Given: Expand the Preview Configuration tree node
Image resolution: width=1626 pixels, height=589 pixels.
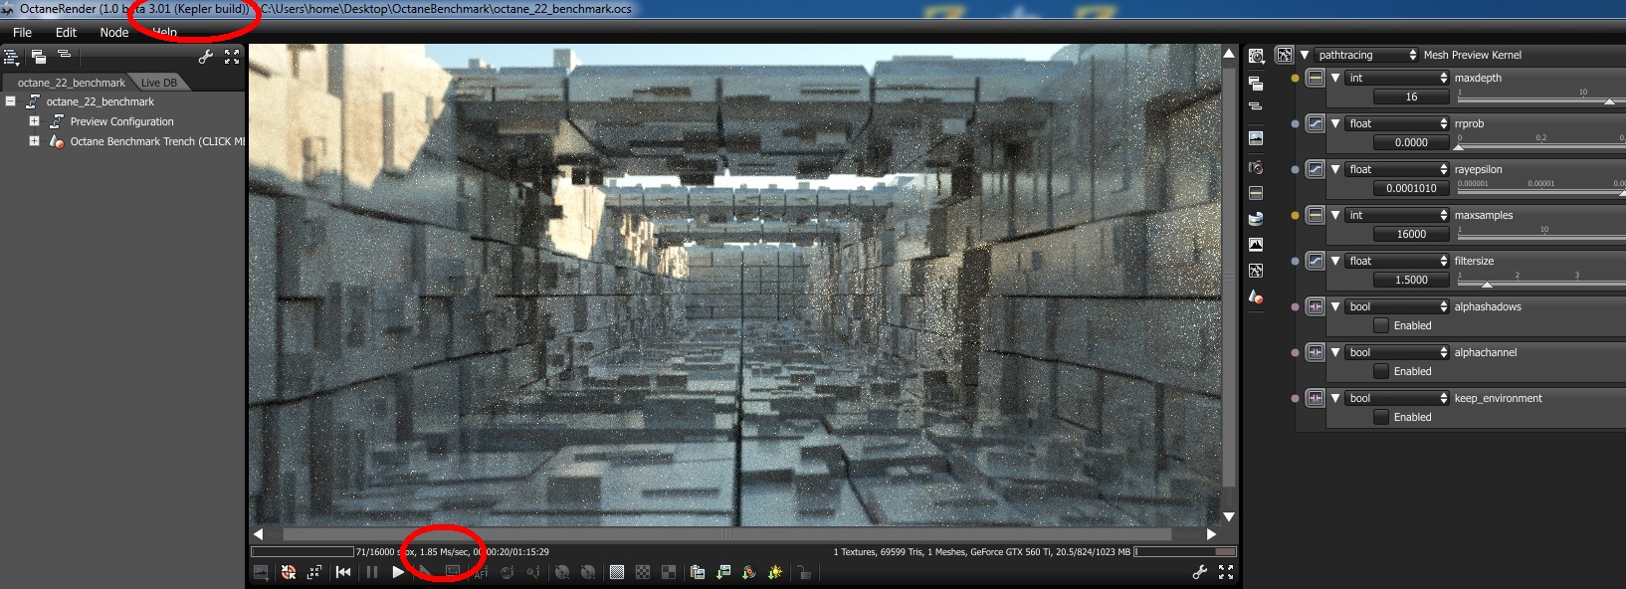Looking at the screenshot, I should click(34, 121).
